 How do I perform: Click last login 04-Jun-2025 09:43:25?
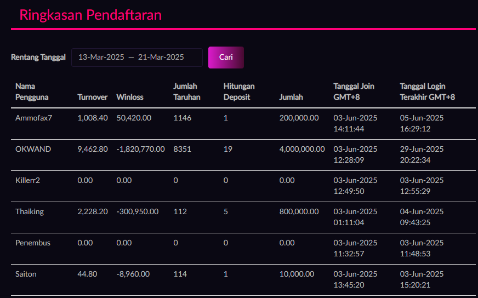coord(422,217)
